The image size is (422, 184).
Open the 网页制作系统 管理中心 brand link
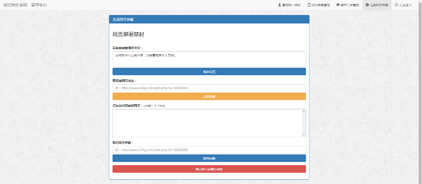tap(25, 5)
